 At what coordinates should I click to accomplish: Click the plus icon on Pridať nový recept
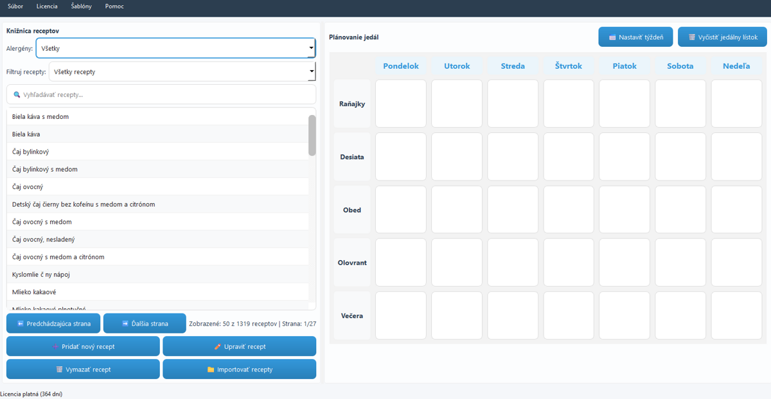point(55,347)
